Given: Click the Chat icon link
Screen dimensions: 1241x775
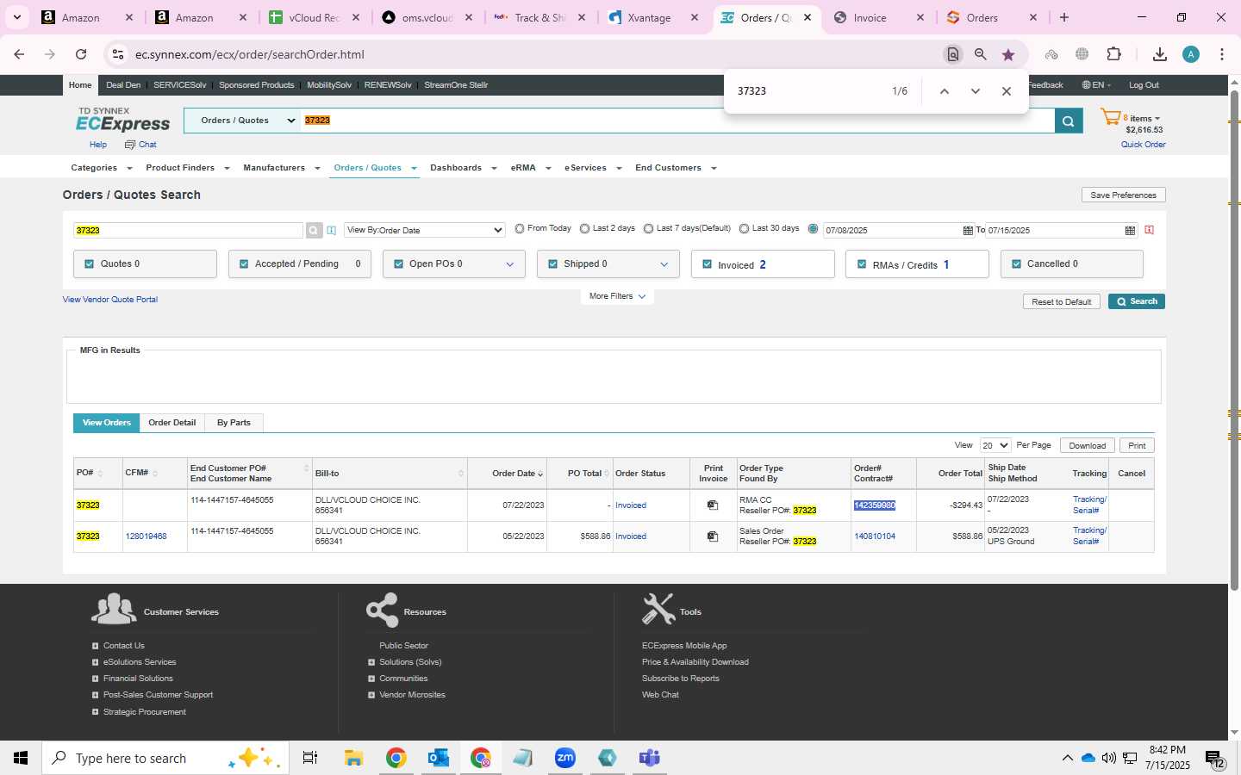Looking at the screenshot, I should (x=140, y=145).
